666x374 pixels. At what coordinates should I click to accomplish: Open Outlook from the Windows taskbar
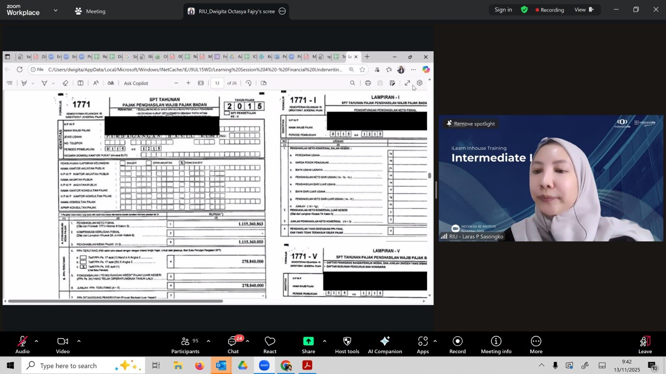(x=221, y=366)
